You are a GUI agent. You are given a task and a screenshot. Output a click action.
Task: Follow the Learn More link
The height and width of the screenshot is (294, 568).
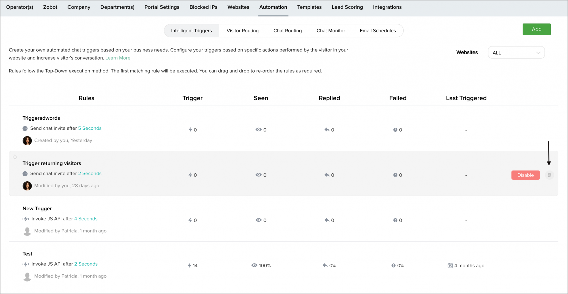118,58
